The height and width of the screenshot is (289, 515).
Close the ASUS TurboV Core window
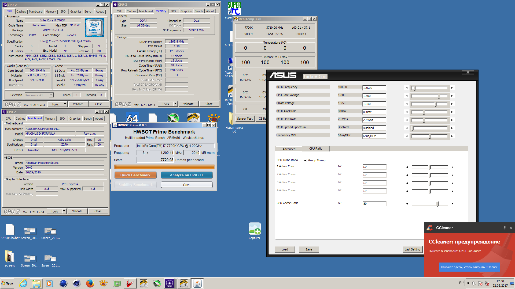468,73
